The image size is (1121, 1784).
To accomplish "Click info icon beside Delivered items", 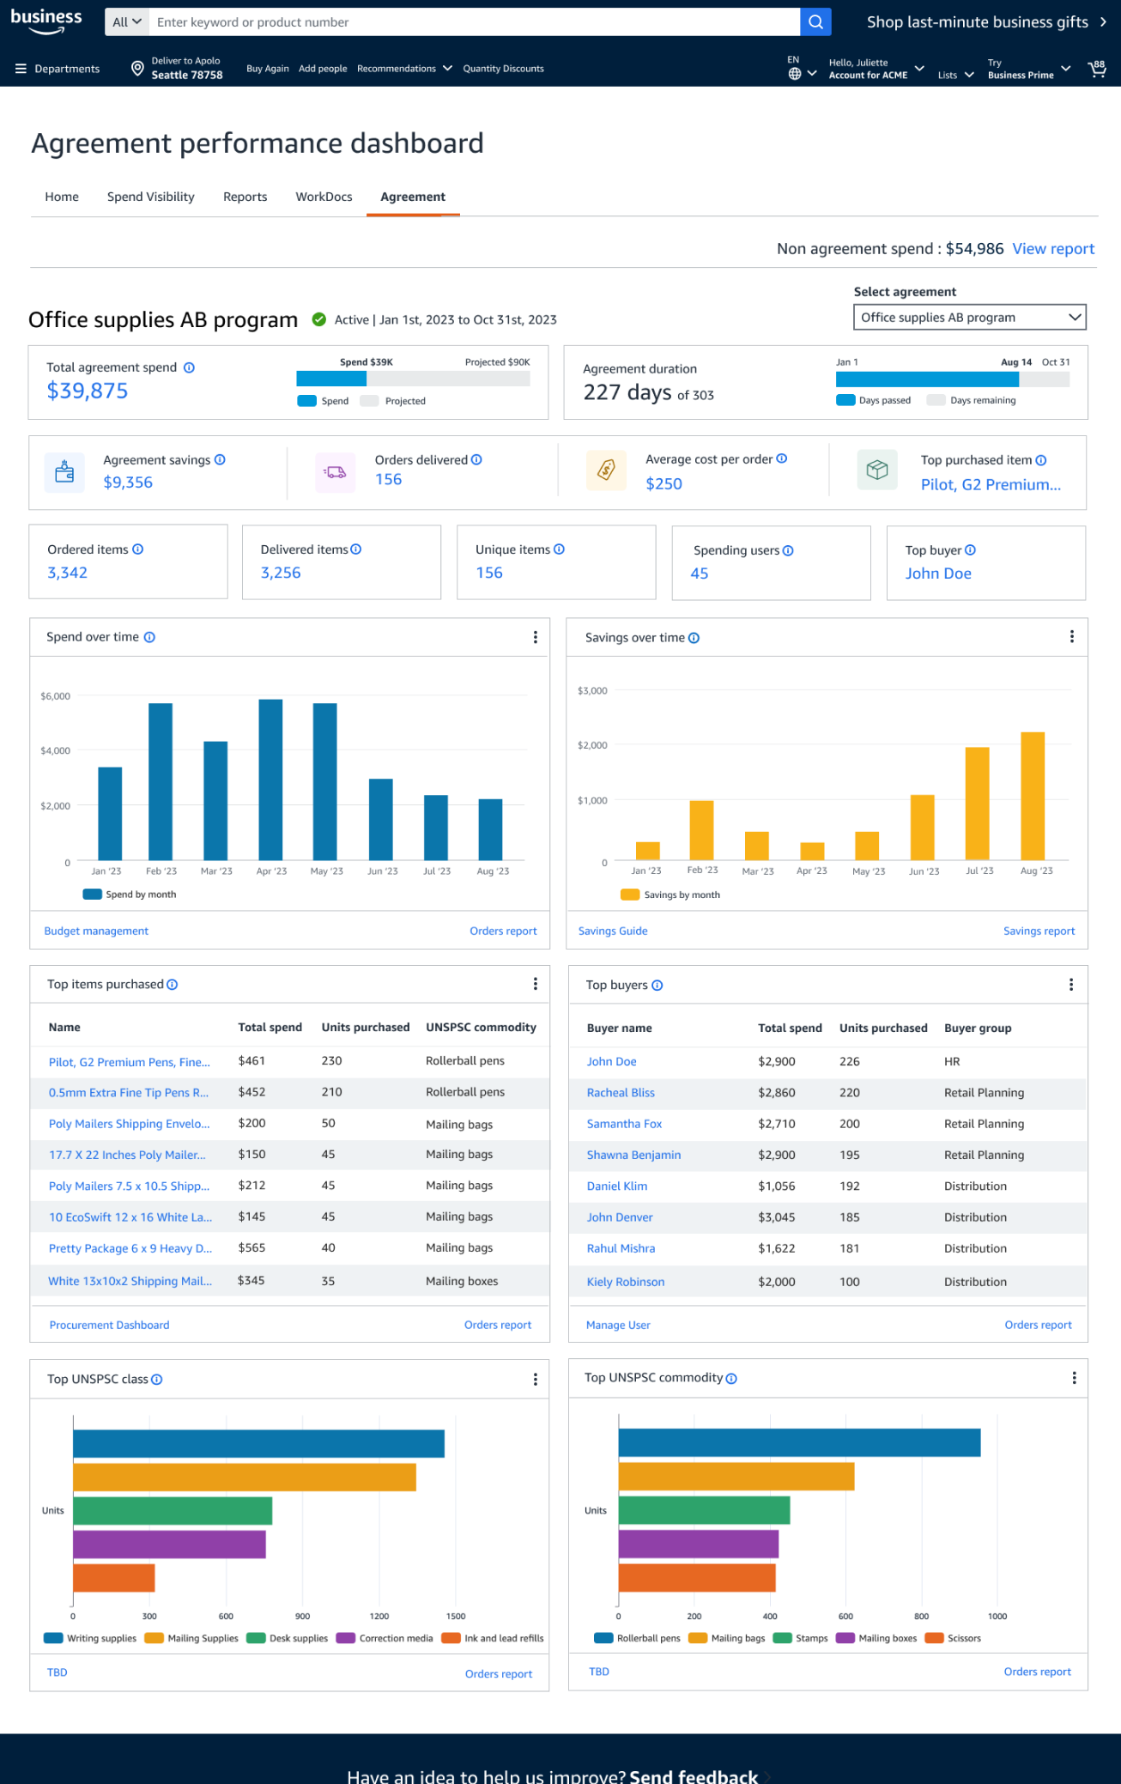I will click(355, 549).
